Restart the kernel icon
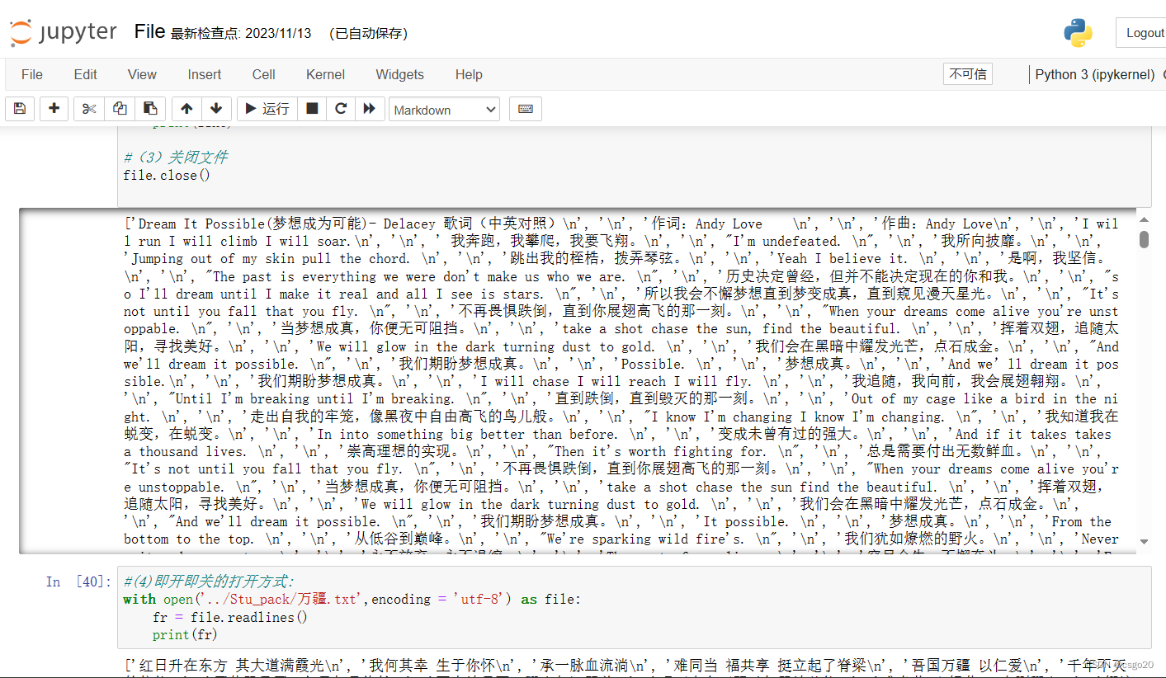Image resolution: width=1166 pixels, height=678 pixels. pyautogui.click(x=340, y=109)
